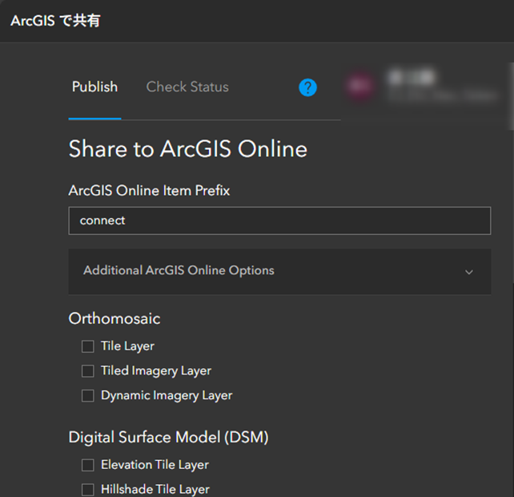Click the ArcGIS で共有 window title
Screen dimensions: 514x497
(55, 21)
